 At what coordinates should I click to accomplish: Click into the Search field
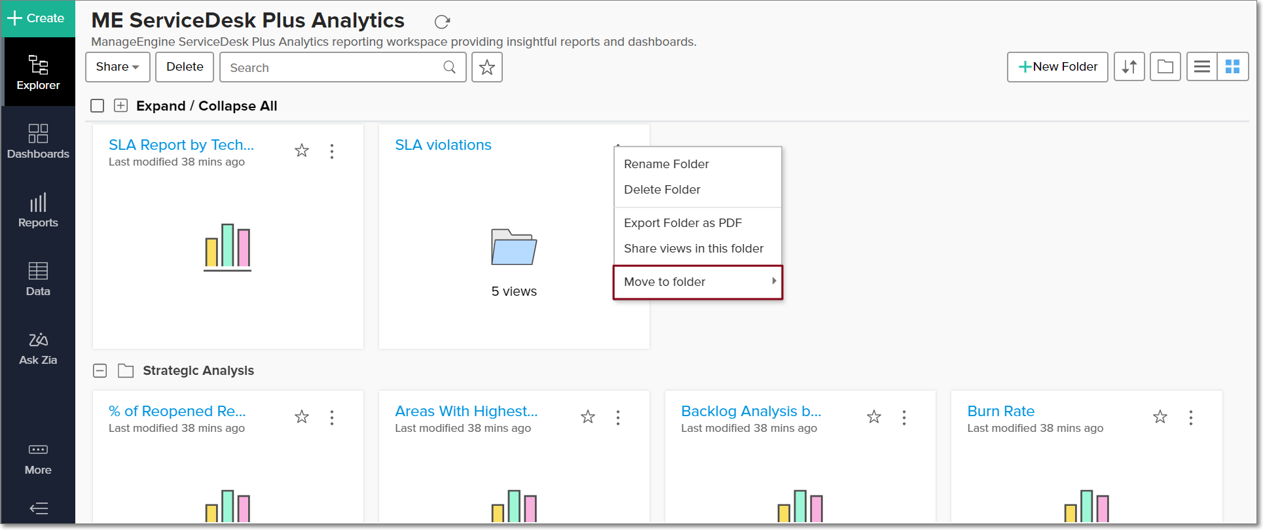click(x=334, y=67)
